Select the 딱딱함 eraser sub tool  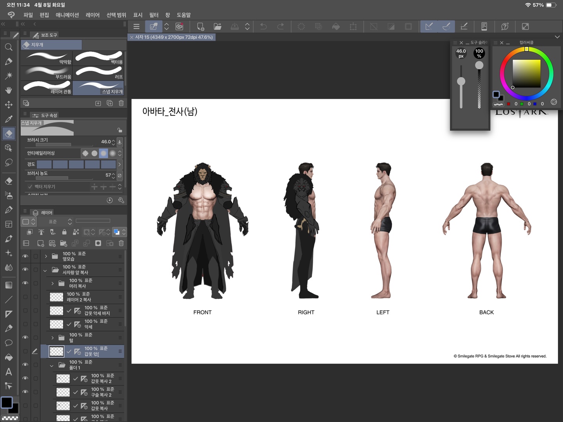tap(47, 58)
